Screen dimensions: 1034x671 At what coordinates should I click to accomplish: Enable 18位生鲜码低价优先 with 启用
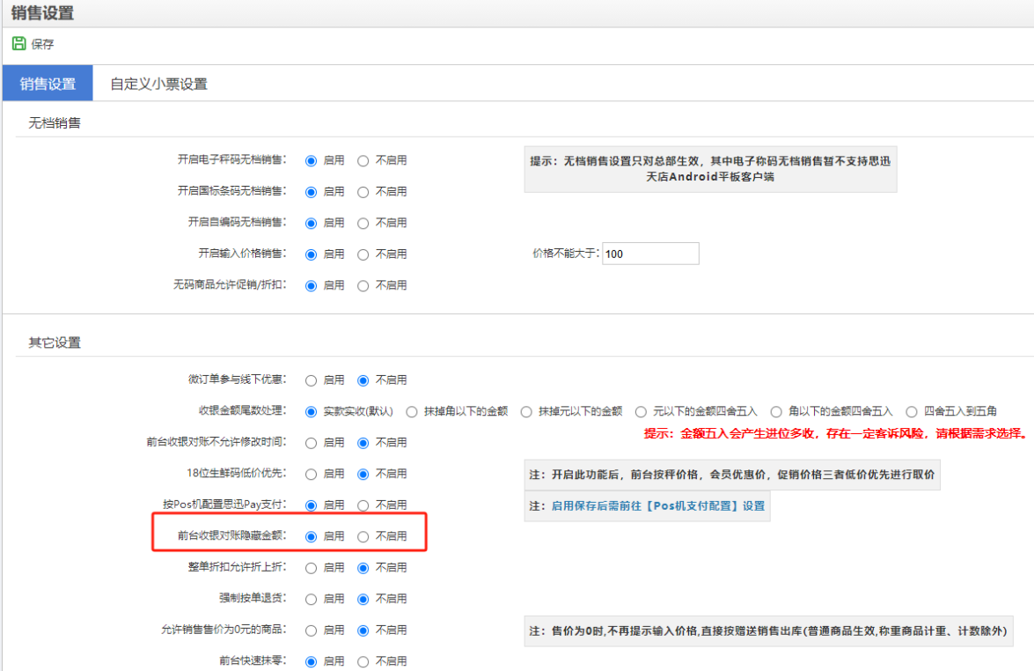pyautogui.click(x=311, y=474)
